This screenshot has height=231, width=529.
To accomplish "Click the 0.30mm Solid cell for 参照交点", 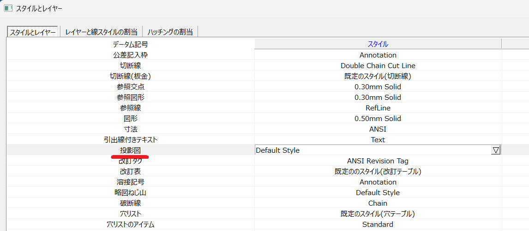I will pyautogui.click(x=378, y=87).
